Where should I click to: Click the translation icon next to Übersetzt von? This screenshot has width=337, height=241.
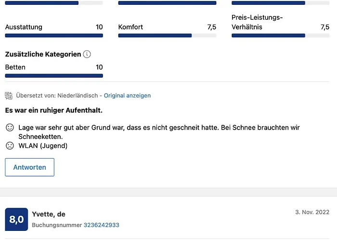click(9, 95)
